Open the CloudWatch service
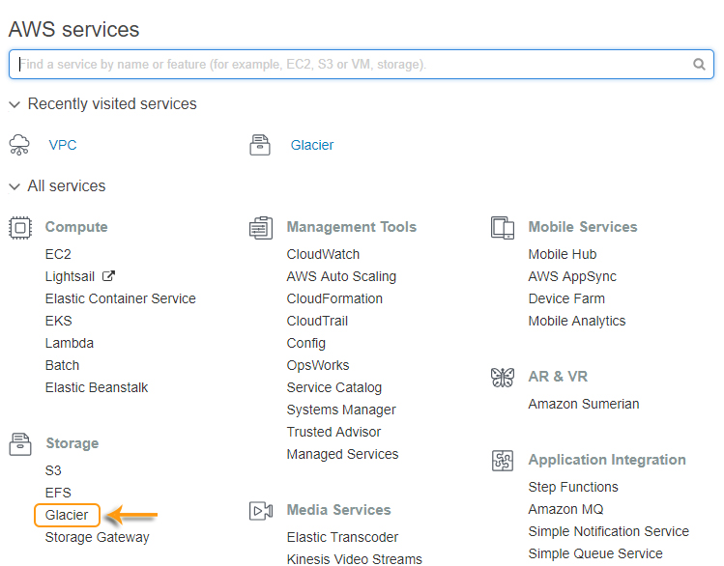 pos(323,254)
